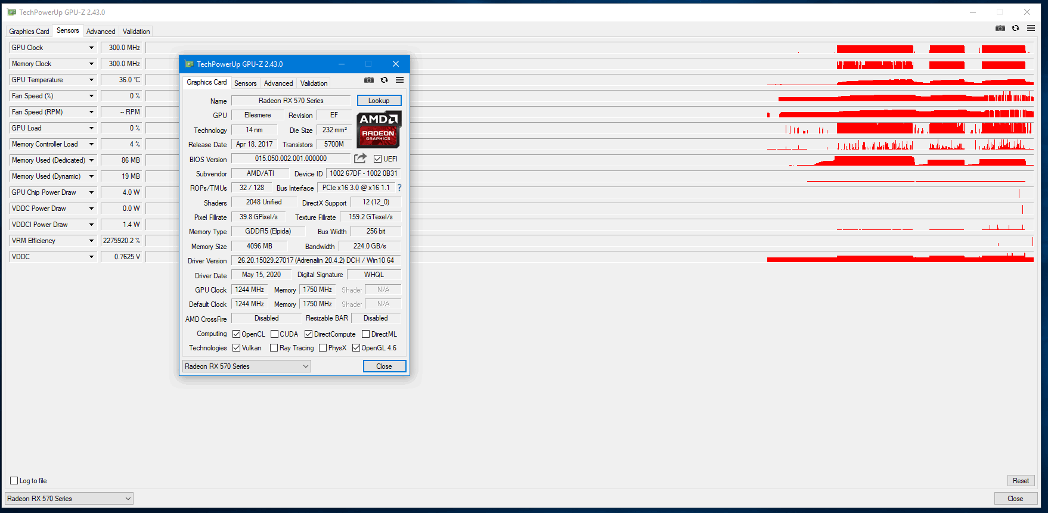Click Close button in front GPU-Z window
Image resolution: width=1048 pixels, height=513 pixels.
pyautogui.click(x=385, y=366)
